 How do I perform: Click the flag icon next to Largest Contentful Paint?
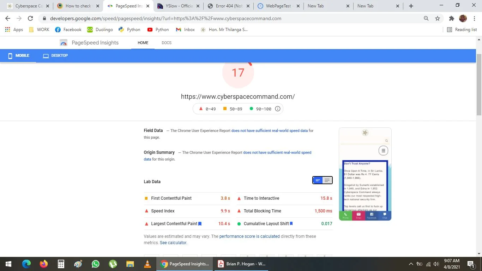point(200,224)
